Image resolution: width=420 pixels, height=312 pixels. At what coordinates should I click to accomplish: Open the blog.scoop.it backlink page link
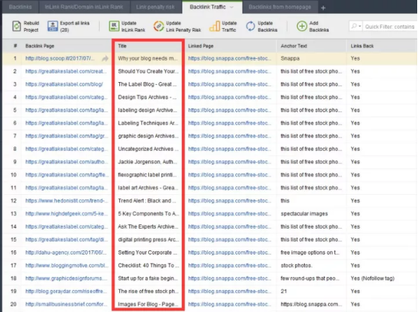click(60, 58)
